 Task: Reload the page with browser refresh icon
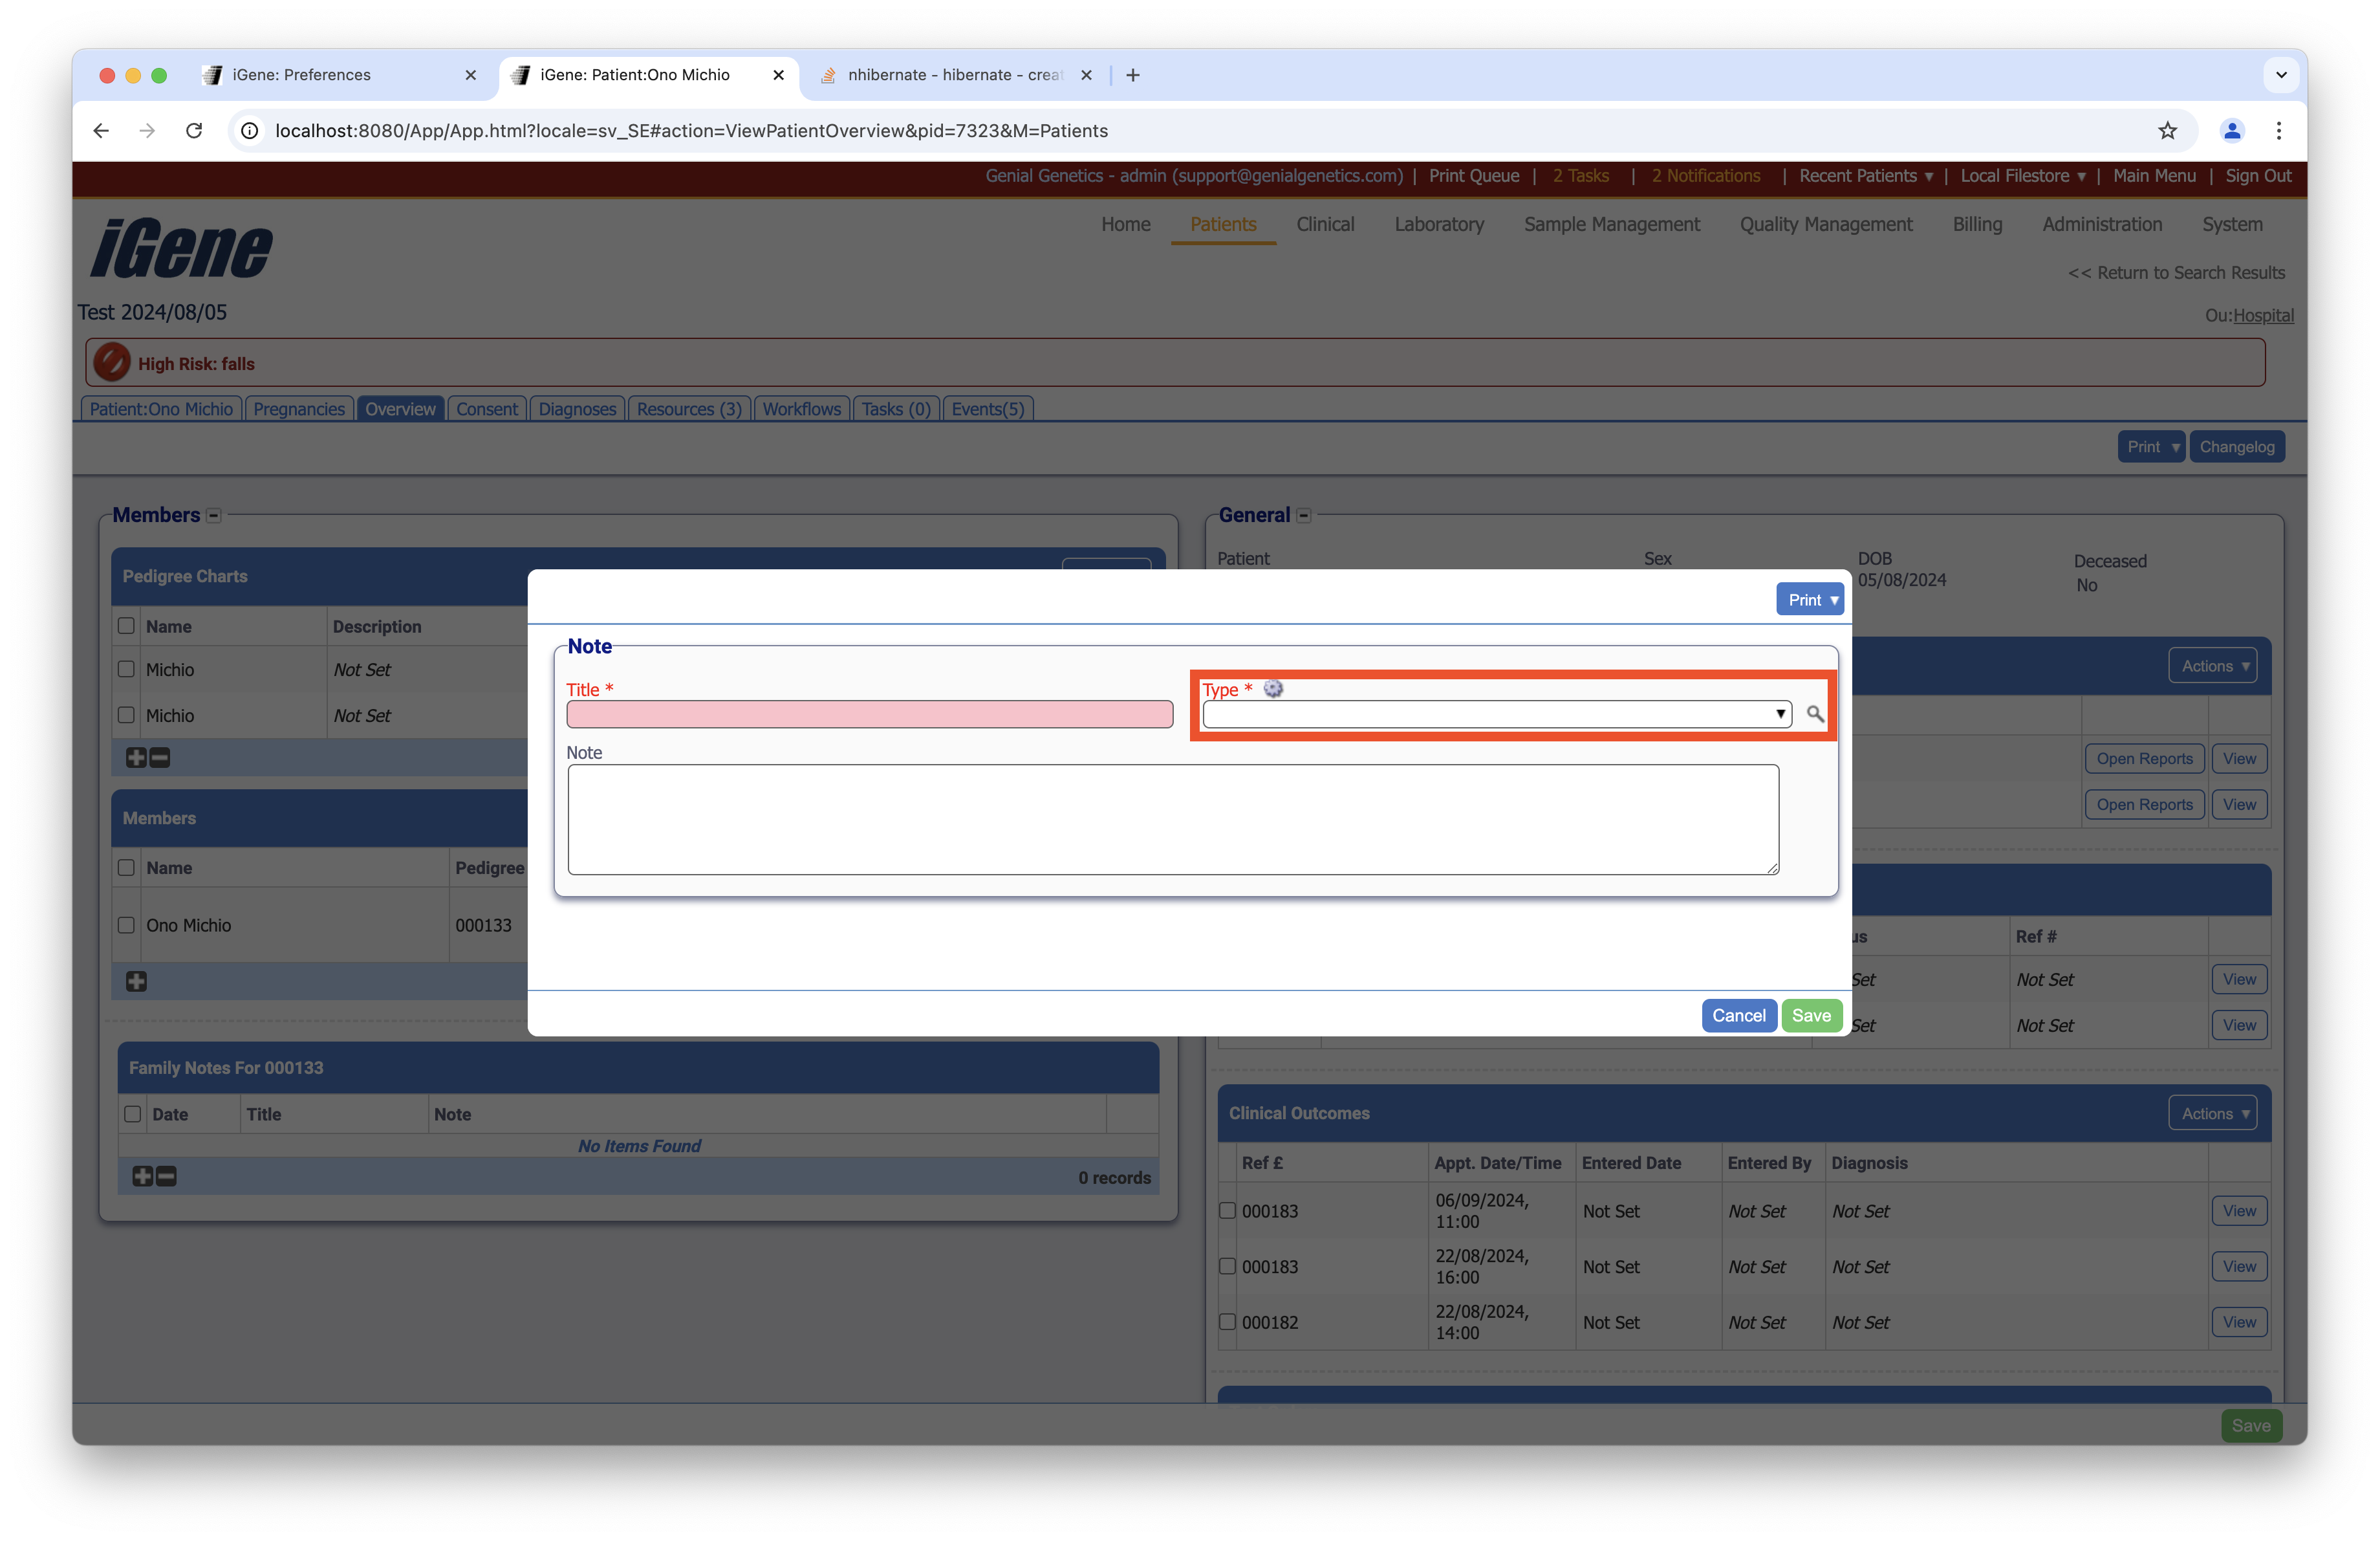194,131
